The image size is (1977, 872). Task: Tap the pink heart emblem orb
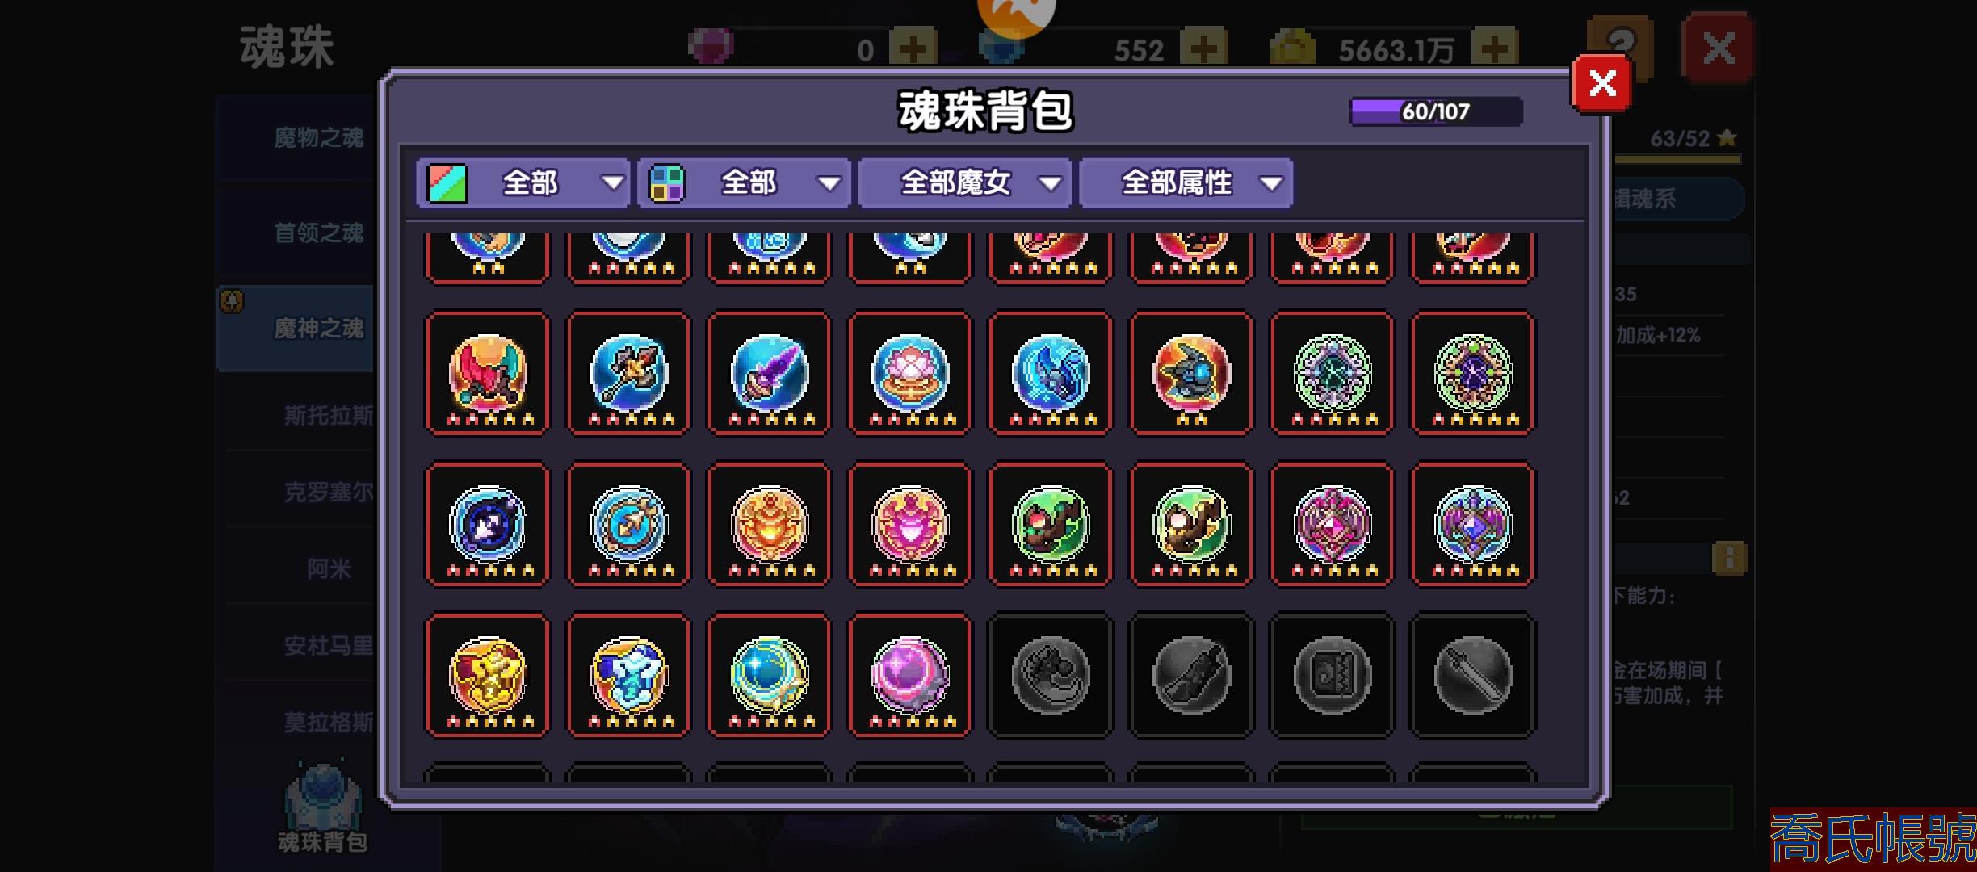click(909, 525)
